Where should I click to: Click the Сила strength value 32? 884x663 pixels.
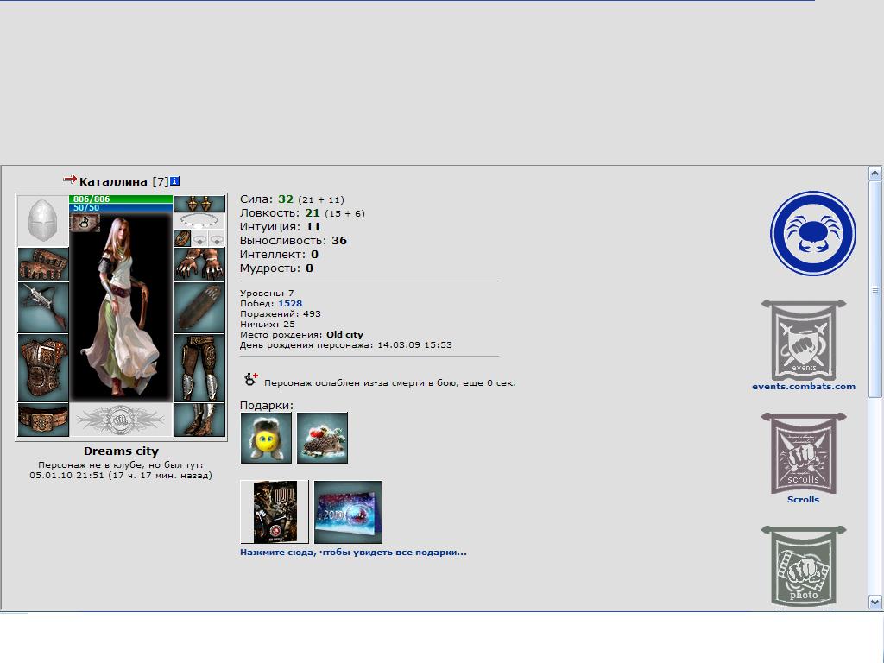point(286,199)
